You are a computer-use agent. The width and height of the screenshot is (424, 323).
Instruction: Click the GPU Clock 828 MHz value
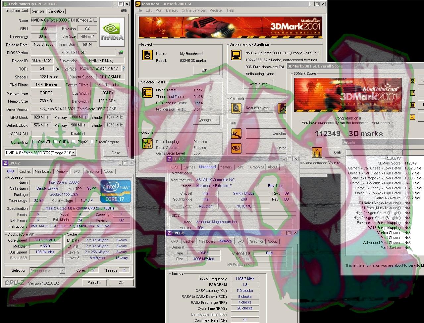pyautogui.click(x=40, y=117)
